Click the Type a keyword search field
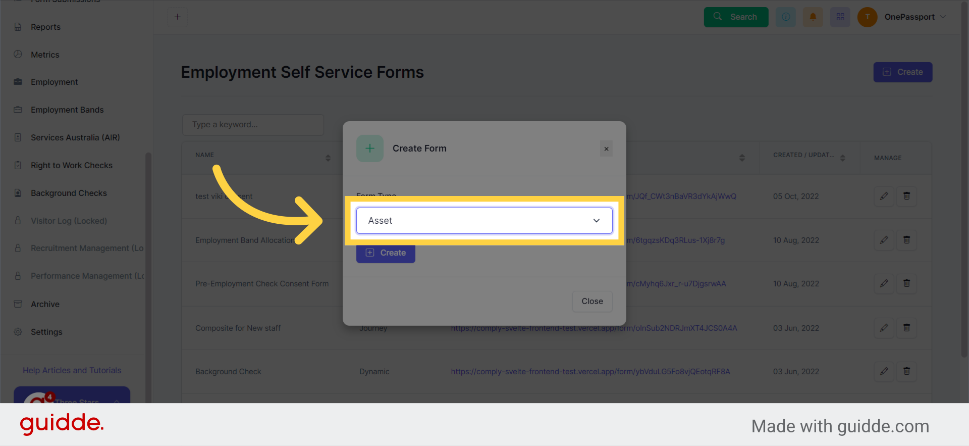 (x=253, y=125)
